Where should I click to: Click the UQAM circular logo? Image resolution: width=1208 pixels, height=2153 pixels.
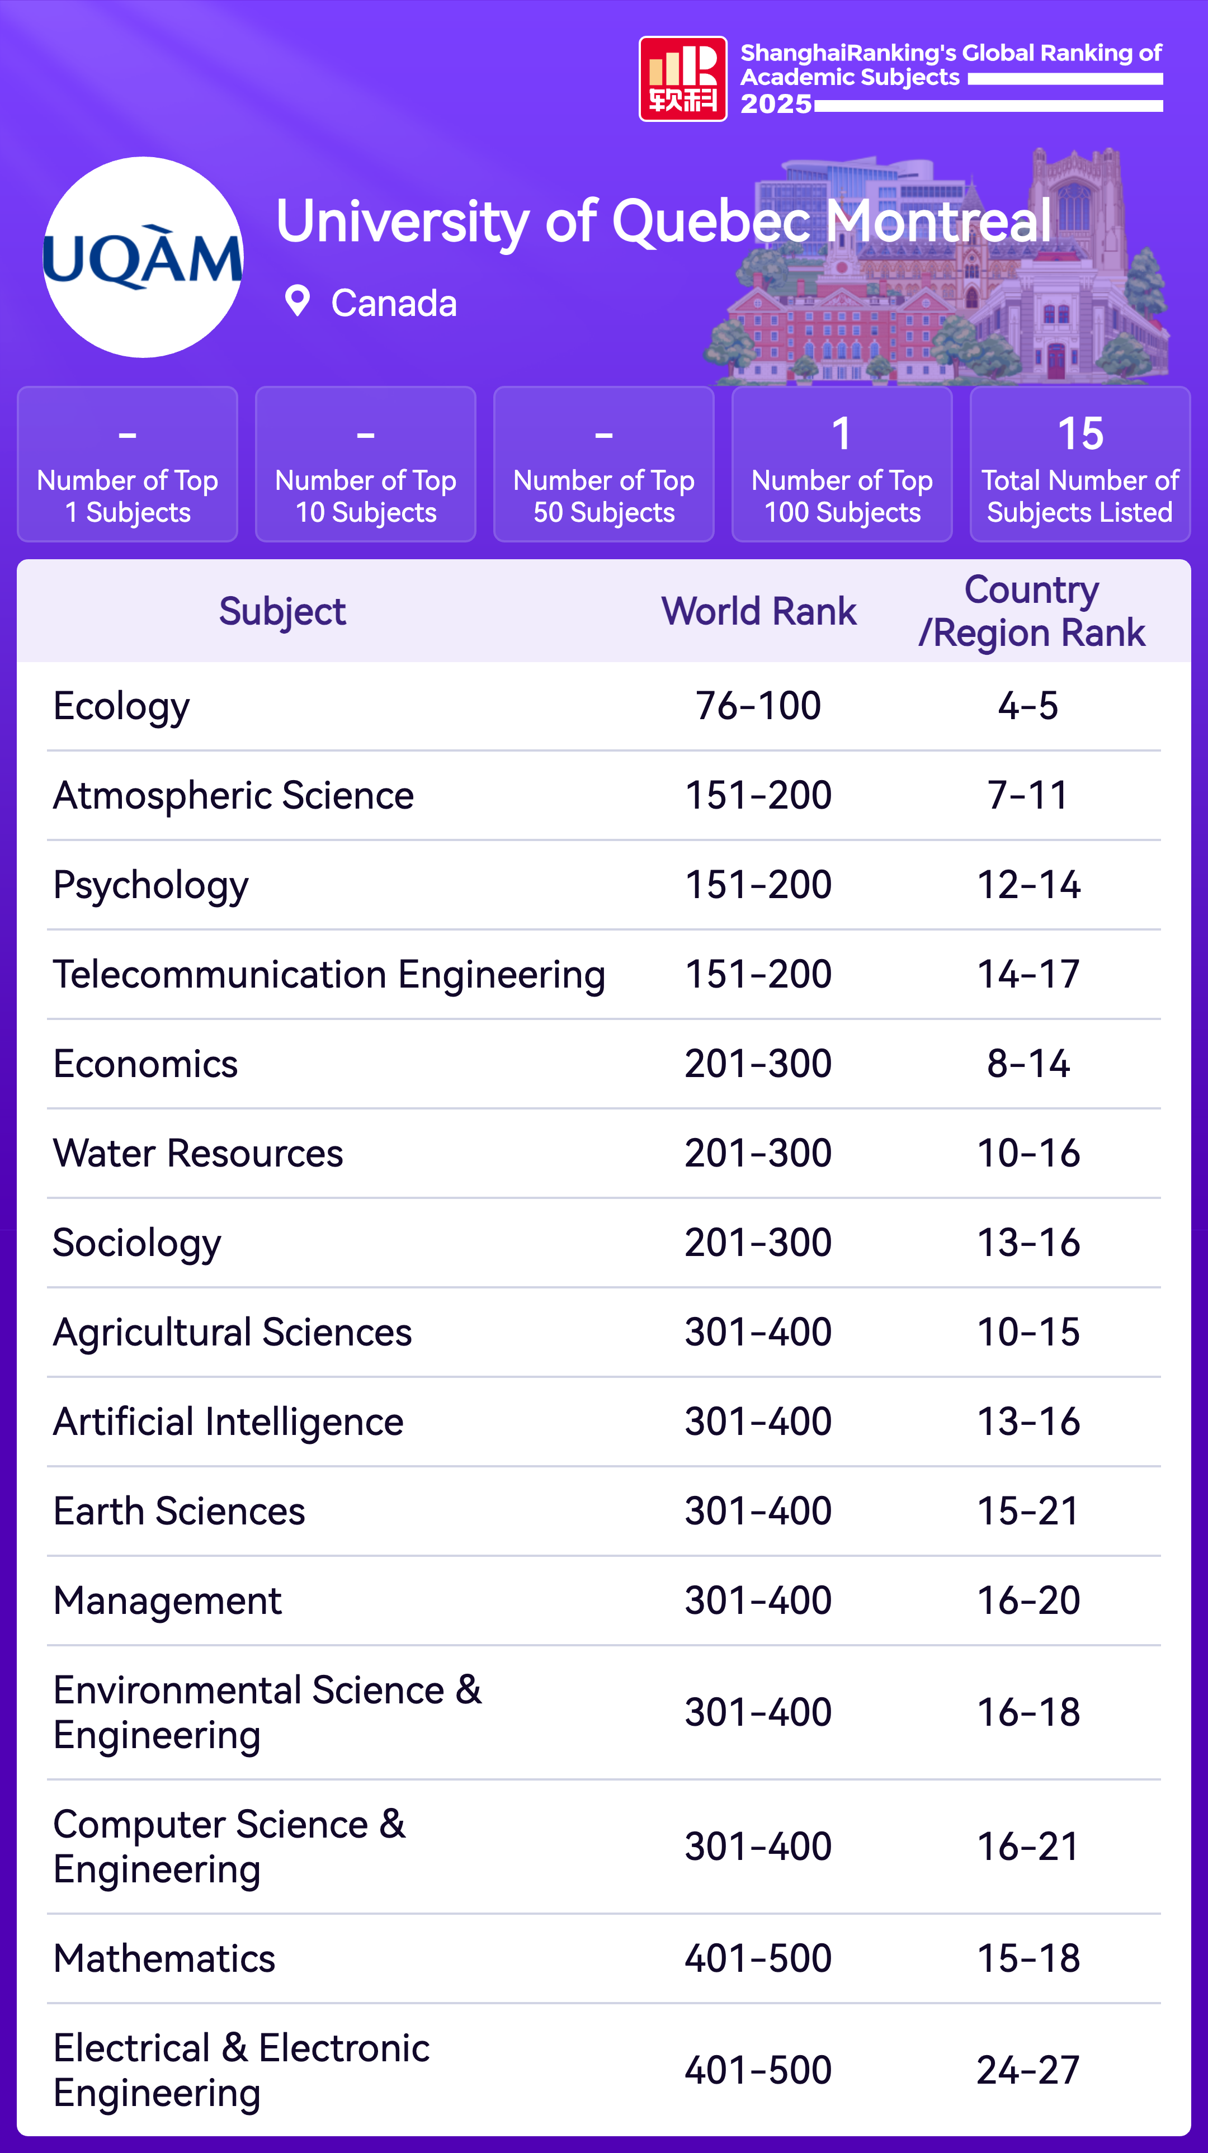pos(143,257)
